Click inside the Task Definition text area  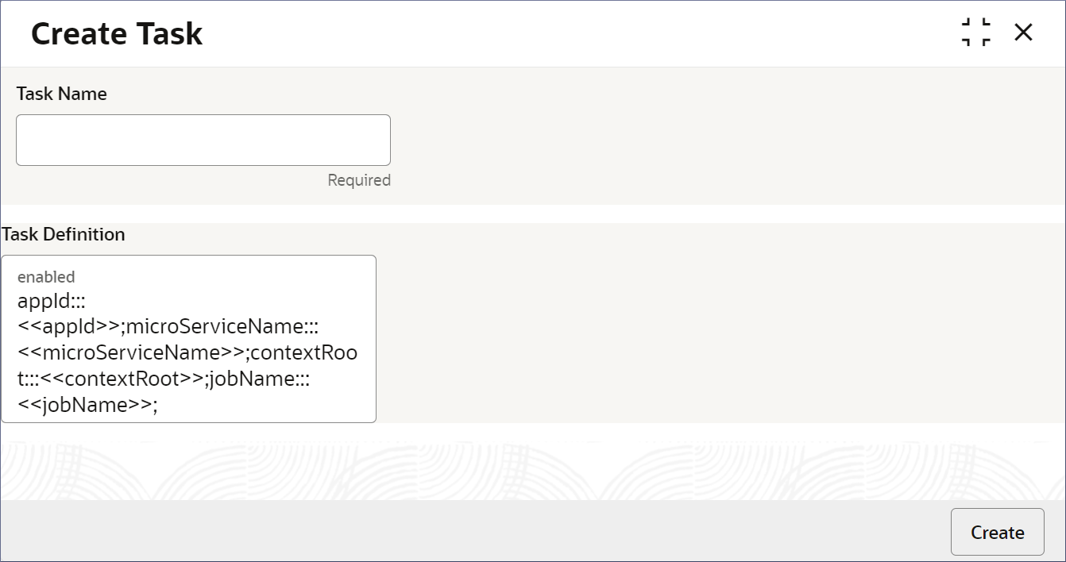point(189,339)
